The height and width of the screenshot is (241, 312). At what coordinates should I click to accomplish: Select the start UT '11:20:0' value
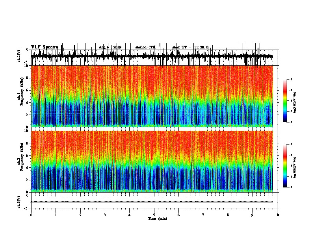(201, 47)
